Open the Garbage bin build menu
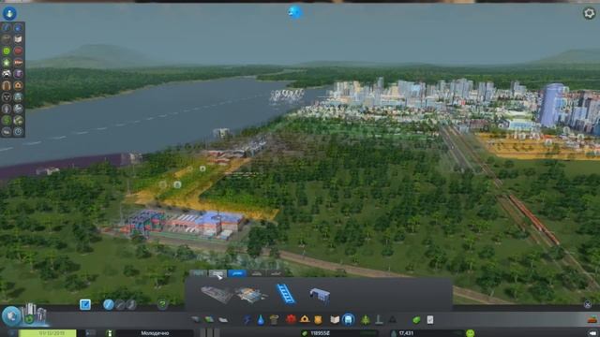 coord(274,319)
